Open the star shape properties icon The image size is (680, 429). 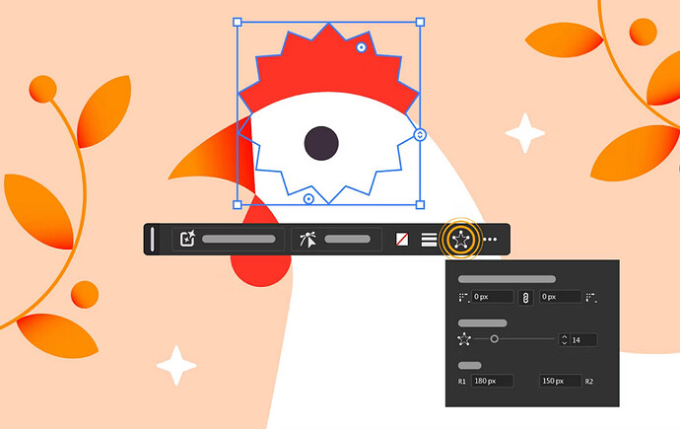[460, 239]
